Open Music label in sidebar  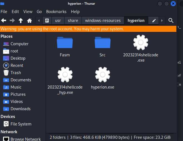(16, 87)
